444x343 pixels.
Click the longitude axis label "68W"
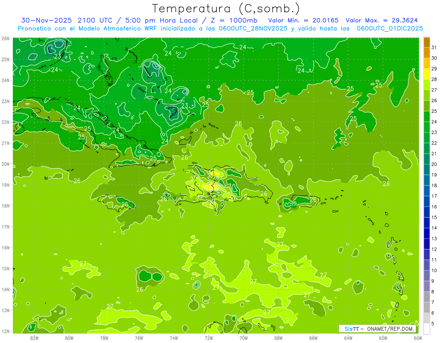(279, 338)
